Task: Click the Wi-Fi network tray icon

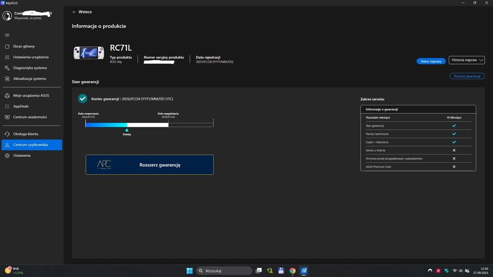Action: tap(455, 271)
